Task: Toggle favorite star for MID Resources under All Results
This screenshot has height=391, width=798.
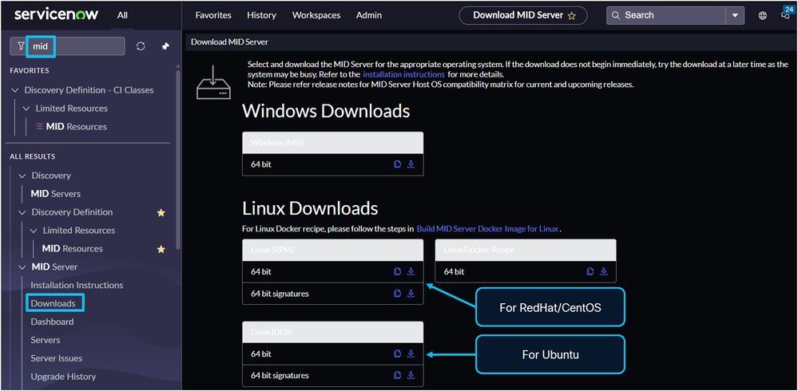Action: [161, 249]
